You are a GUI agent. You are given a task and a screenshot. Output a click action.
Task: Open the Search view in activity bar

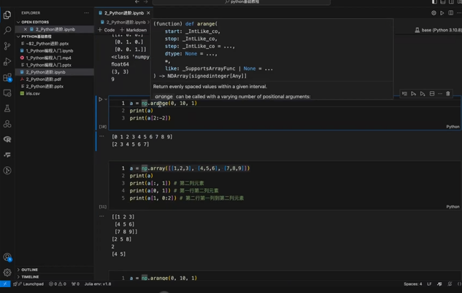7,31
